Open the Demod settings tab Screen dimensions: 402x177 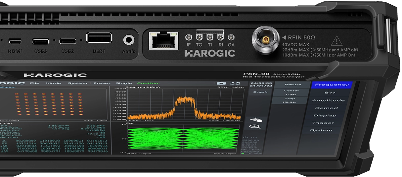[326, 108]
